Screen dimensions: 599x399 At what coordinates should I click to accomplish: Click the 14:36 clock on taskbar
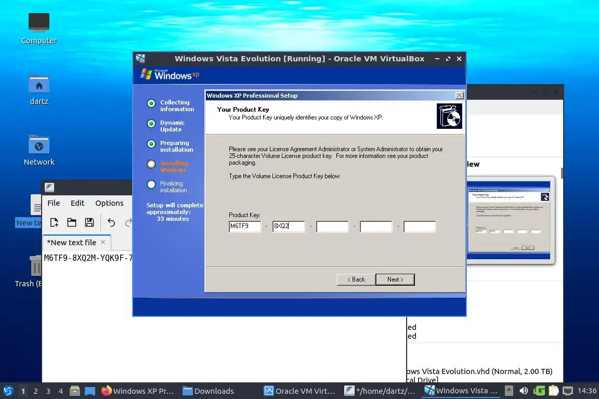[587, 391]
